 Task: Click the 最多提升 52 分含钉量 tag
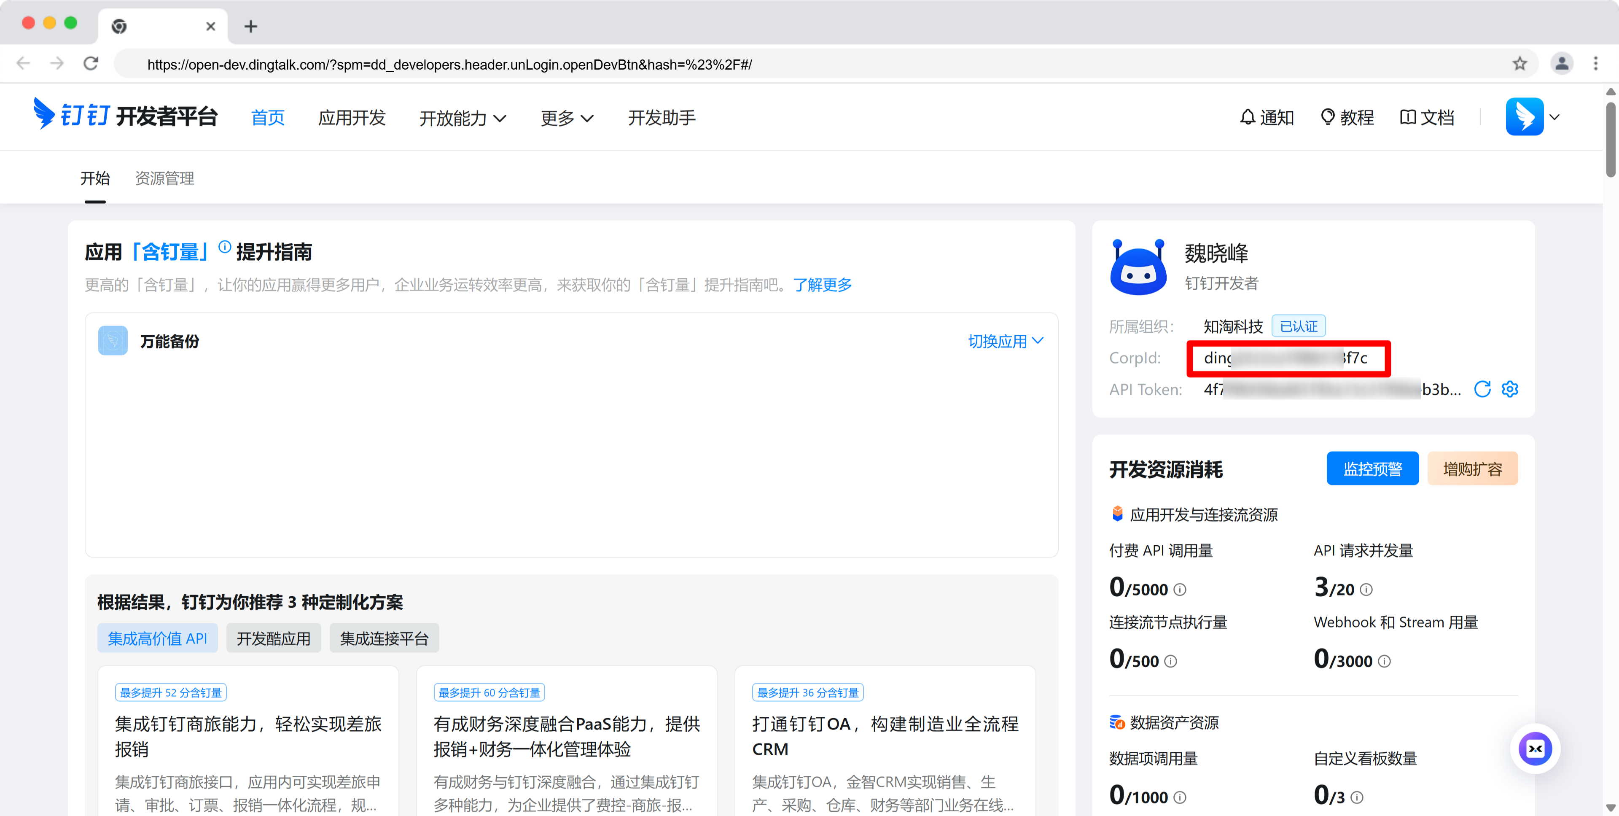tap(170, 692)
